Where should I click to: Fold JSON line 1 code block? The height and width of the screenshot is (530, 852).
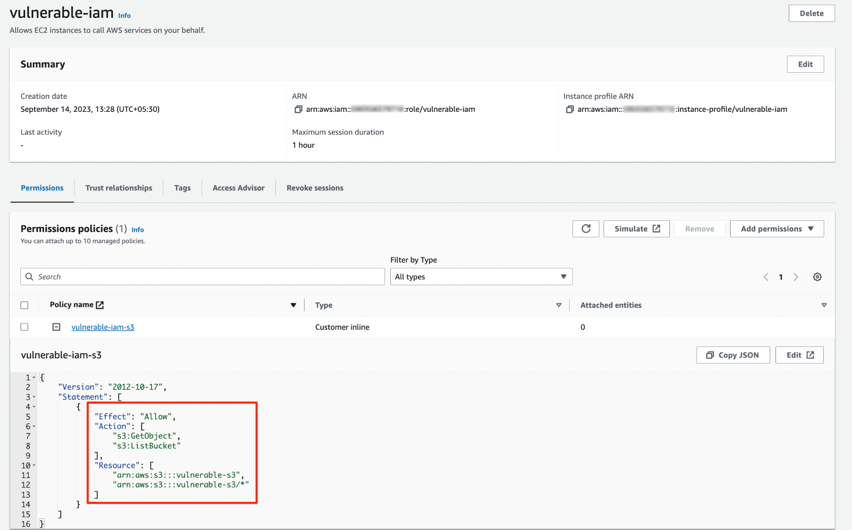click(34, 377)
